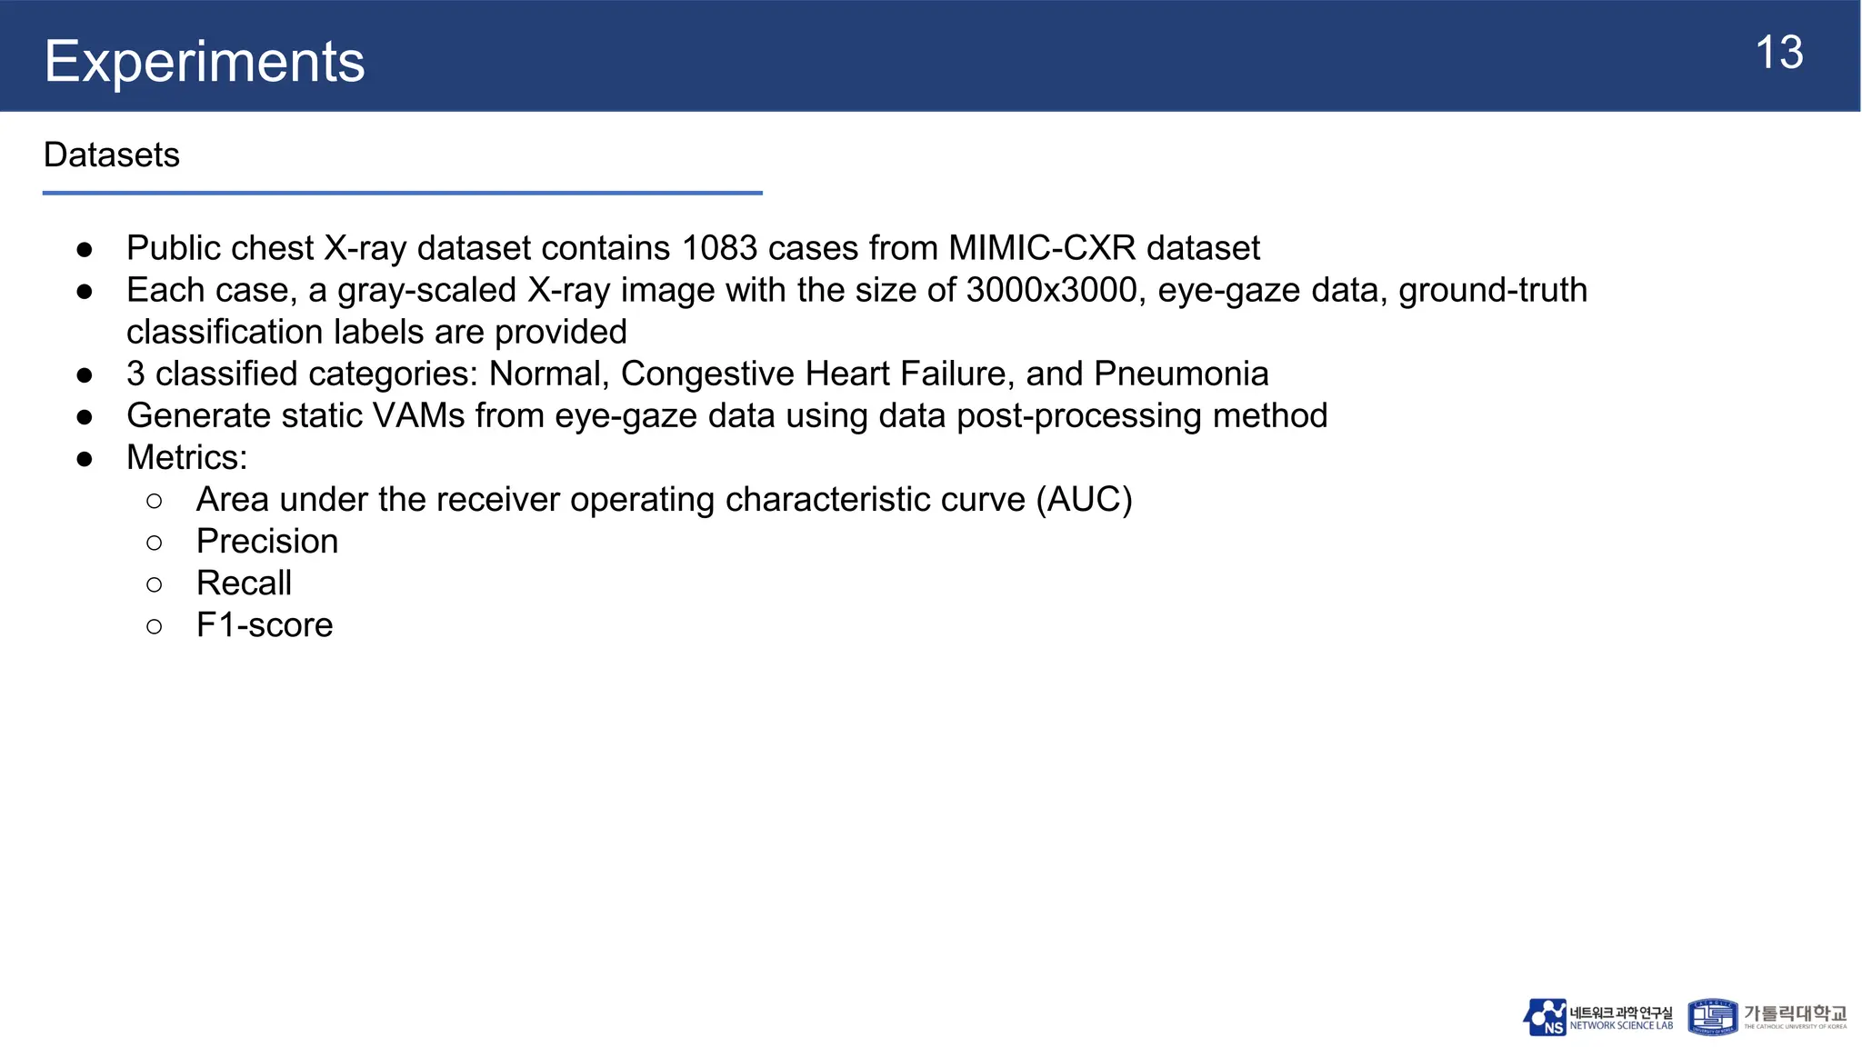1862x1047 pixels.
Task: Click the bullet before 'Generate static VAMs'
Action: (85, 416)
